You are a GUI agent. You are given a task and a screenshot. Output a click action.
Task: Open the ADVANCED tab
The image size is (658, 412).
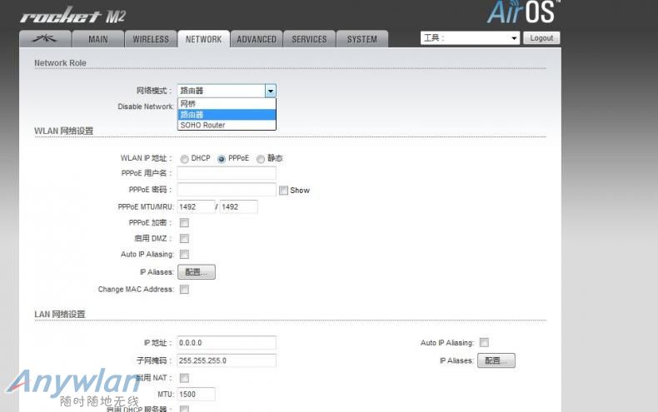pos(257,39)
